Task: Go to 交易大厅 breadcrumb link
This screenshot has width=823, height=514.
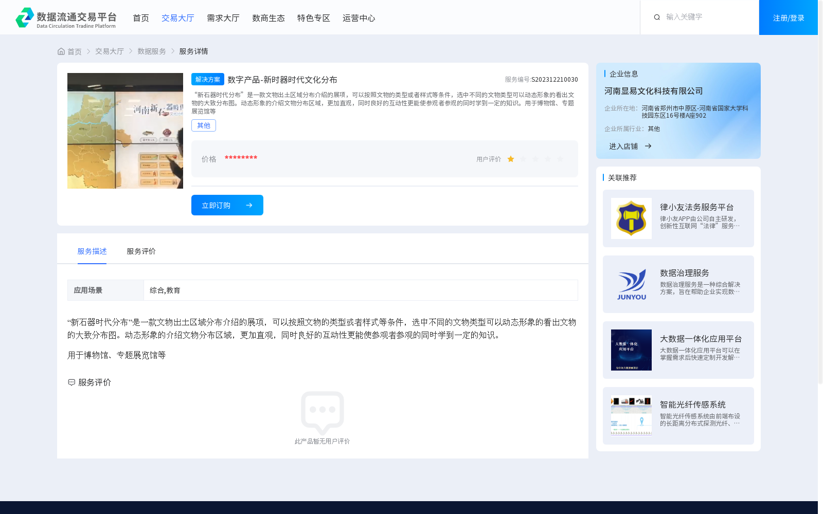Action: tap(110, 51)
